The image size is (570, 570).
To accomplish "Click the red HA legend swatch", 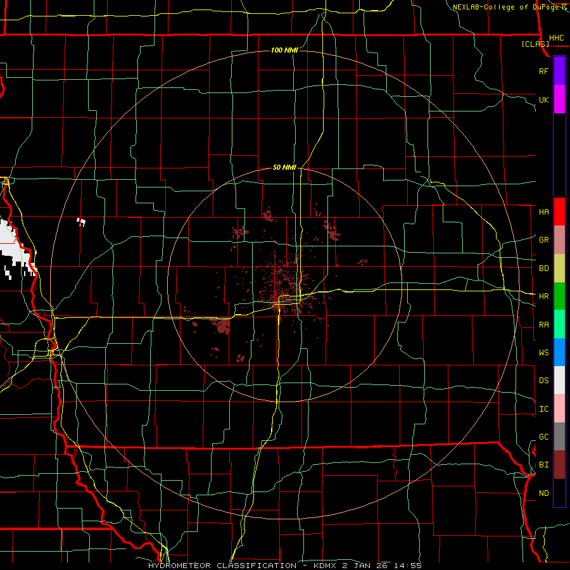I will [559, 212].
